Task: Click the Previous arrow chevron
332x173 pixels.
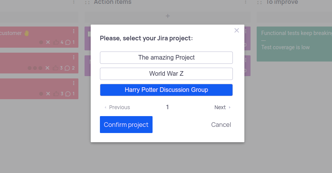Action: point(105,107)
